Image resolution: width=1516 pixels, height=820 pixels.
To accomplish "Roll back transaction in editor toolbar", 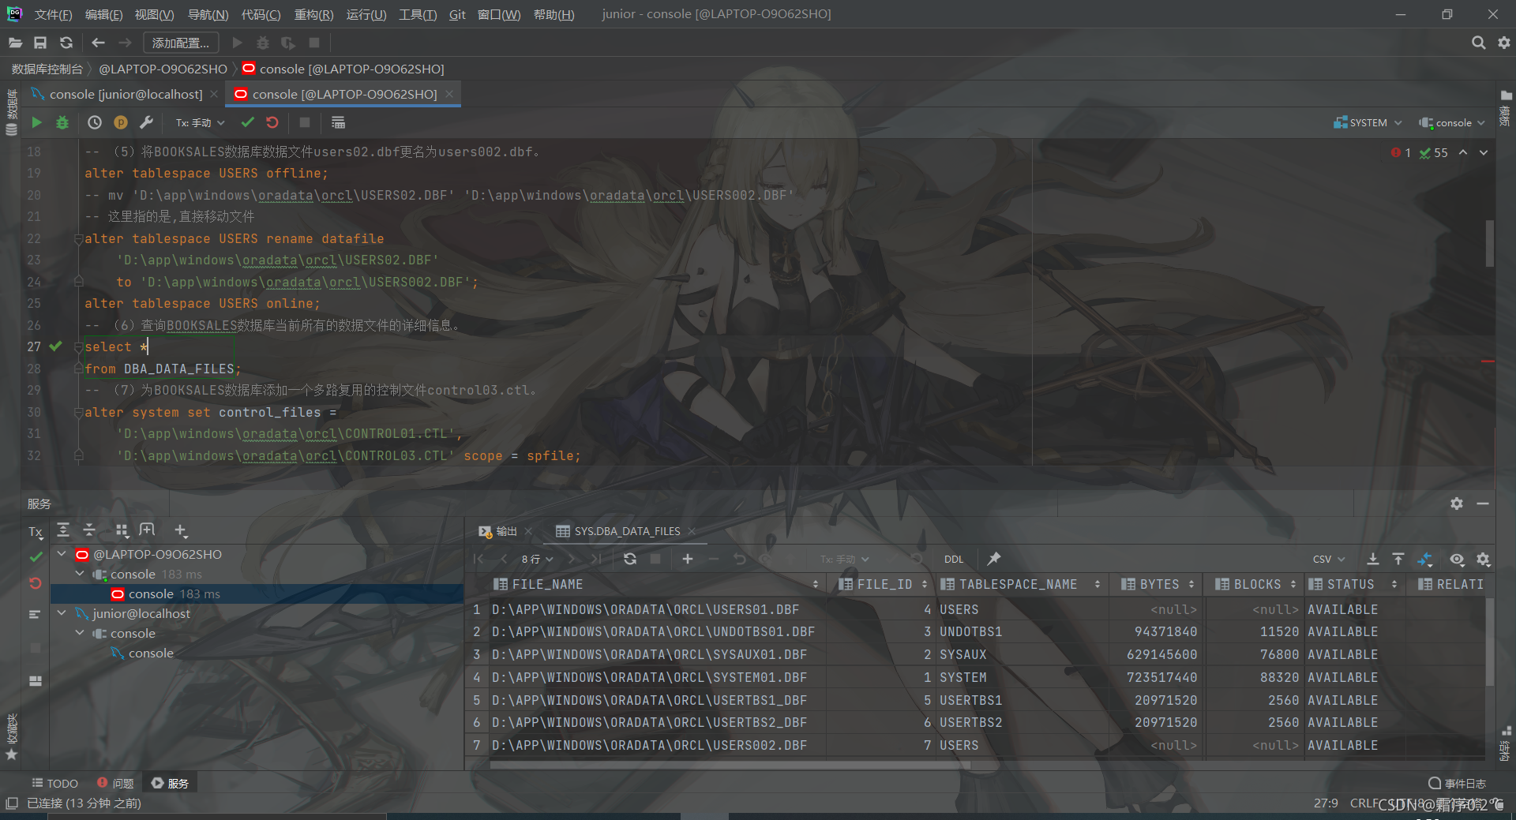I will (x=272, y=122).
